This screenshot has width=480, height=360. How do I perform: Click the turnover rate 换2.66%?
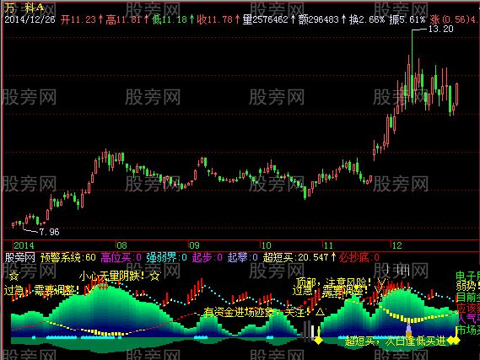click(367, 20)
